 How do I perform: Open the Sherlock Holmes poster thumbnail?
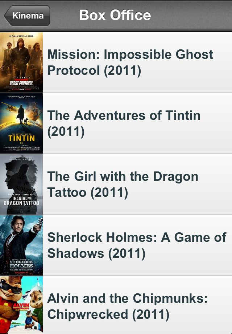click(x=21, y=245)
